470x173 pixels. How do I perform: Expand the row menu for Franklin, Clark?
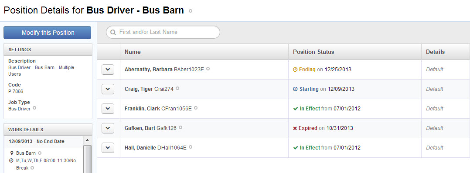pos(108,109)
